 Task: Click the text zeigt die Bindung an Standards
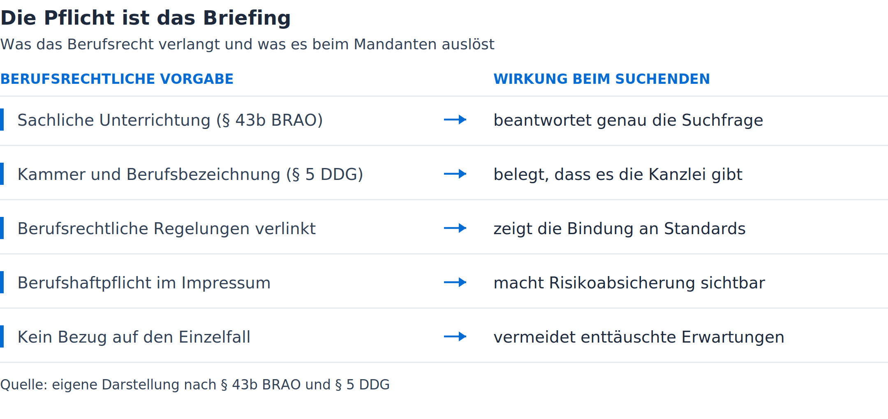pos(620,229)
